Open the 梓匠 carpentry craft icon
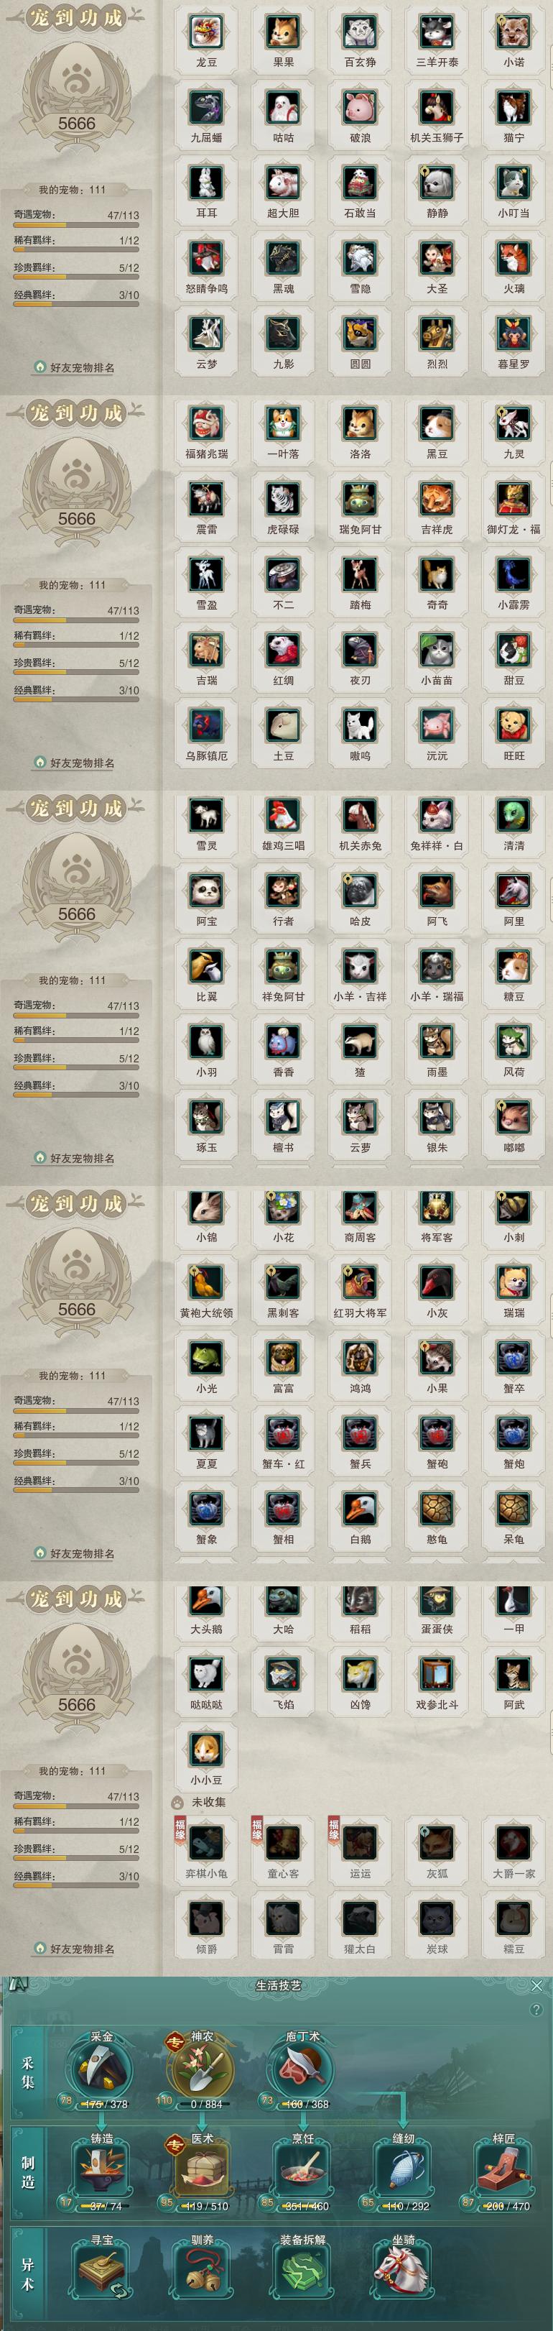The width and height of the screenshot is (553, 2331). coord(503,2171)
